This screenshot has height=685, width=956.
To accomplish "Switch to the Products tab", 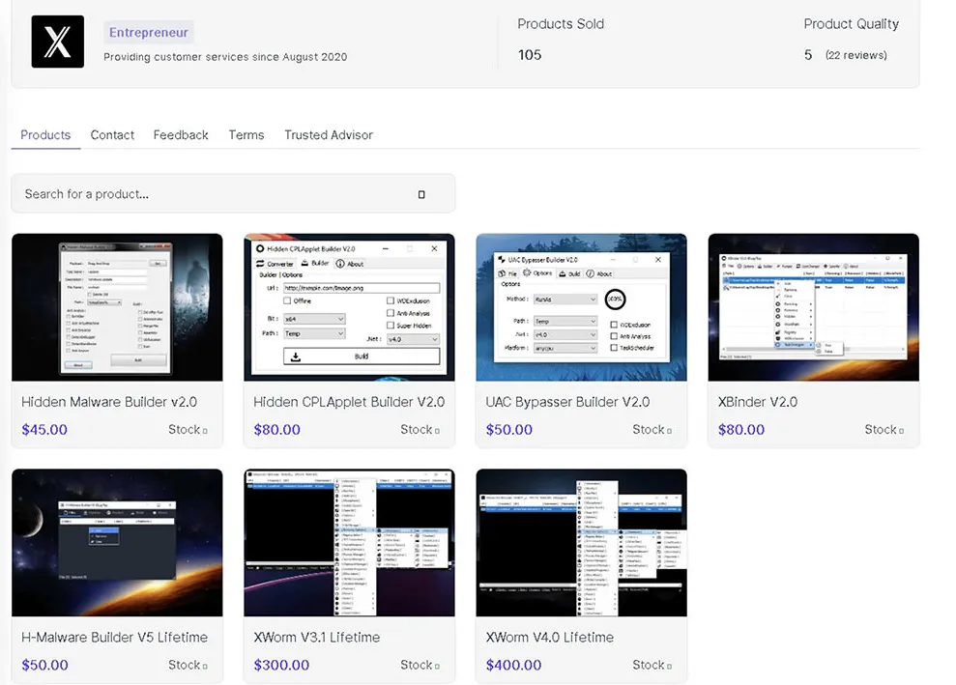I will [45, 134].
